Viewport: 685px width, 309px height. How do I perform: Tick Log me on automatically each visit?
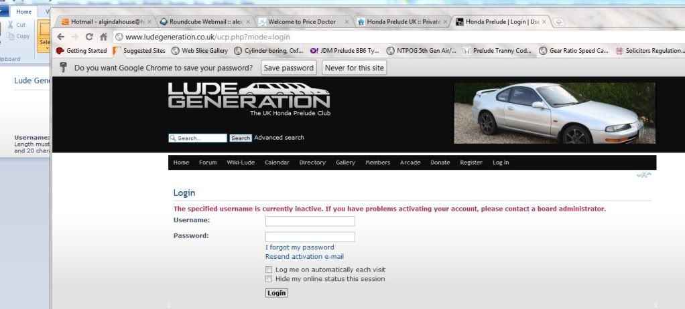(x=269, y=270)
